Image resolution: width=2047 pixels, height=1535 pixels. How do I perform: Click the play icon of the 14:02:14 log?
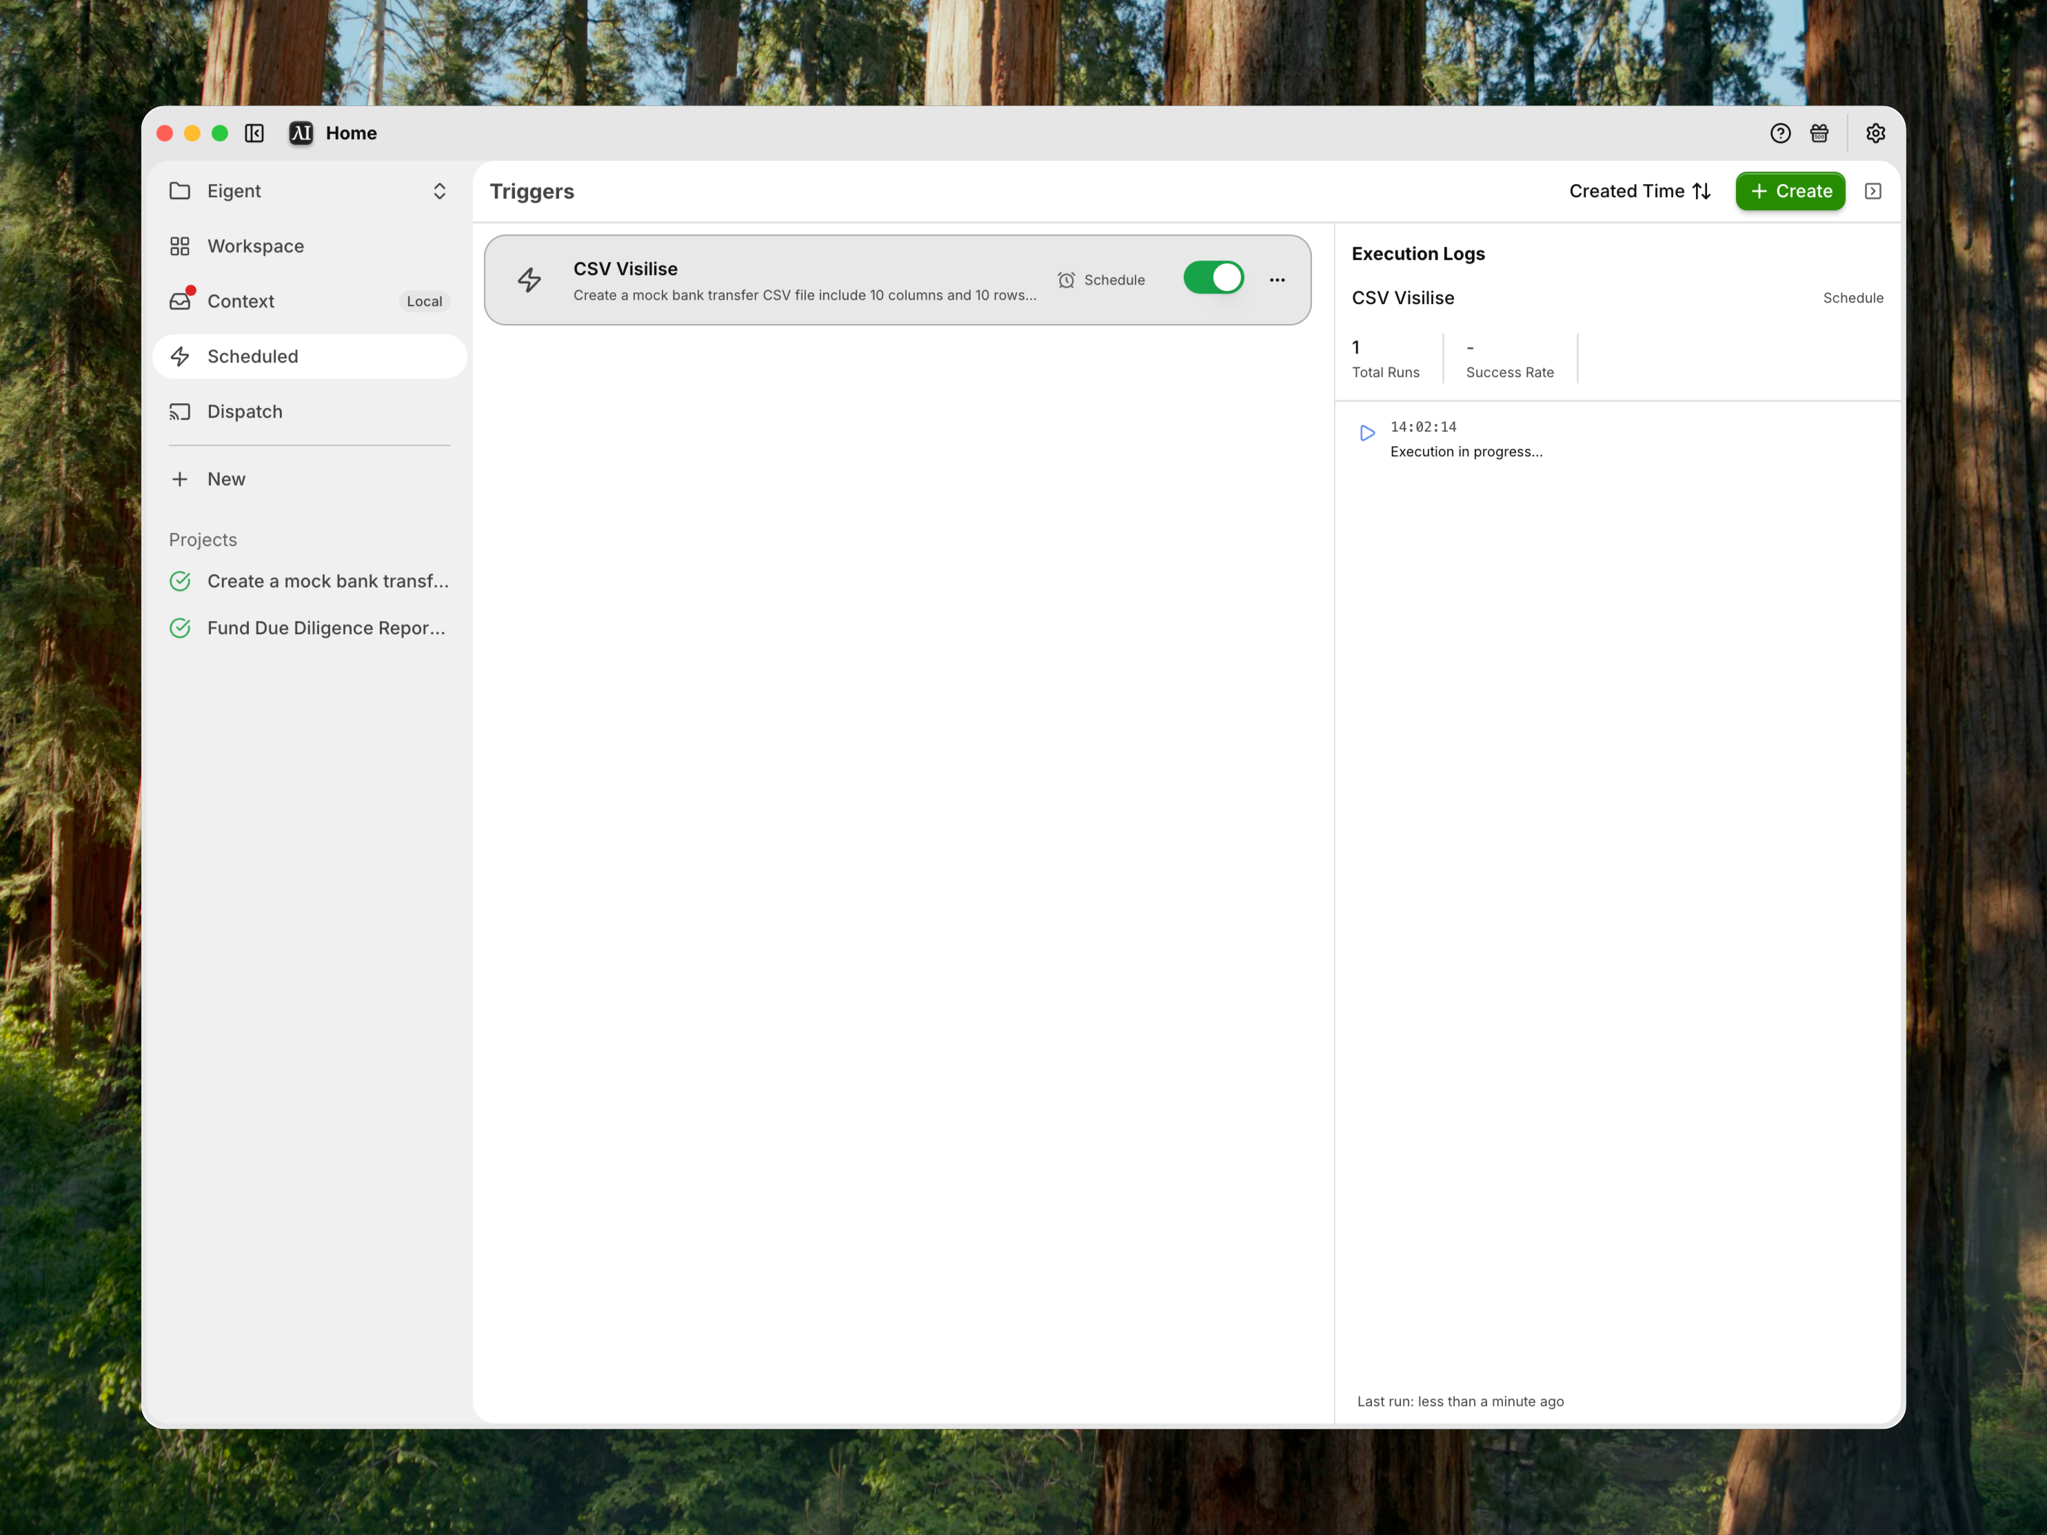1367,433
